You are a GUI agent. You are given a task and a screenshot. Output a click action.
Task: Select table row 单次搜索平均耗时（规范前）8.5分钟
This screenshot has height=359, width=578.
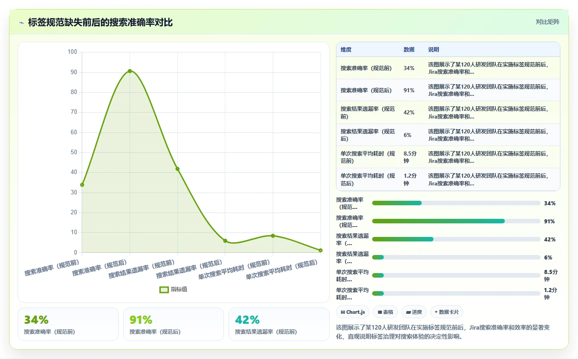(x=448, y=157)
